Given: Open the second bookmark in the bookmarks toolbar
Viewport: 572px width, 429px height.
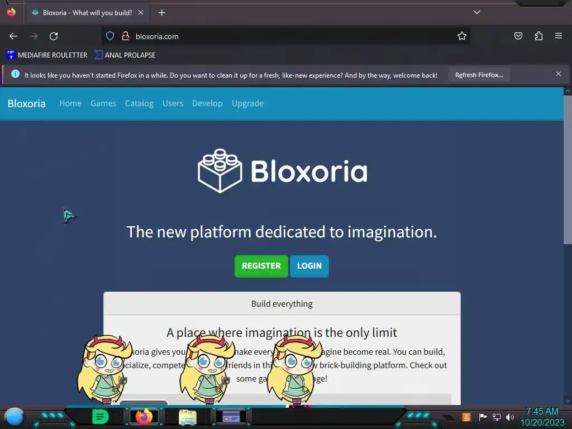Looking at the screenshot, I should [x=125, y=55].
